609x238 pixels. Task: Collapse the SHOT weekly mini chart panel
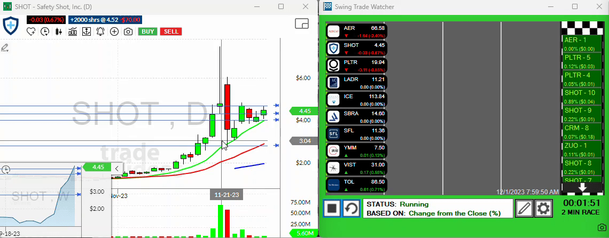click(116, 168)
